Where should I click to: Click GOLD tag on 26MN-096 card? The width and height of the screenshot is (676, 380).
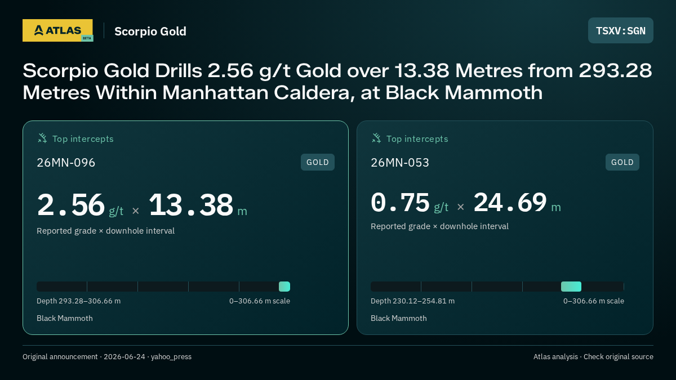tap(318, 162)
